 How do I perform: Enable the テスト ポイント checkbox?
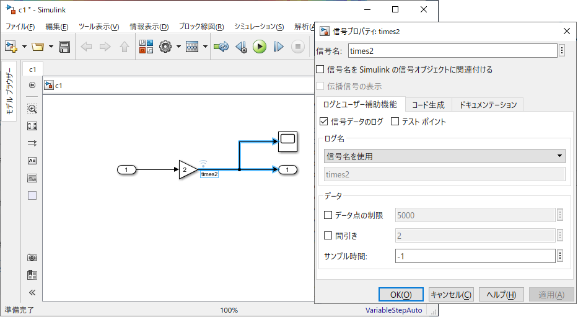point(395,122)
